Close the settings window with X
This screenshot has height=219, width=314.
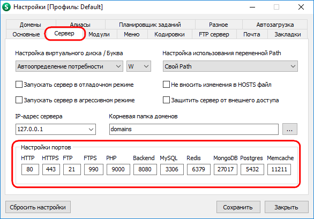pyautogui.click(x=301, y=7)
